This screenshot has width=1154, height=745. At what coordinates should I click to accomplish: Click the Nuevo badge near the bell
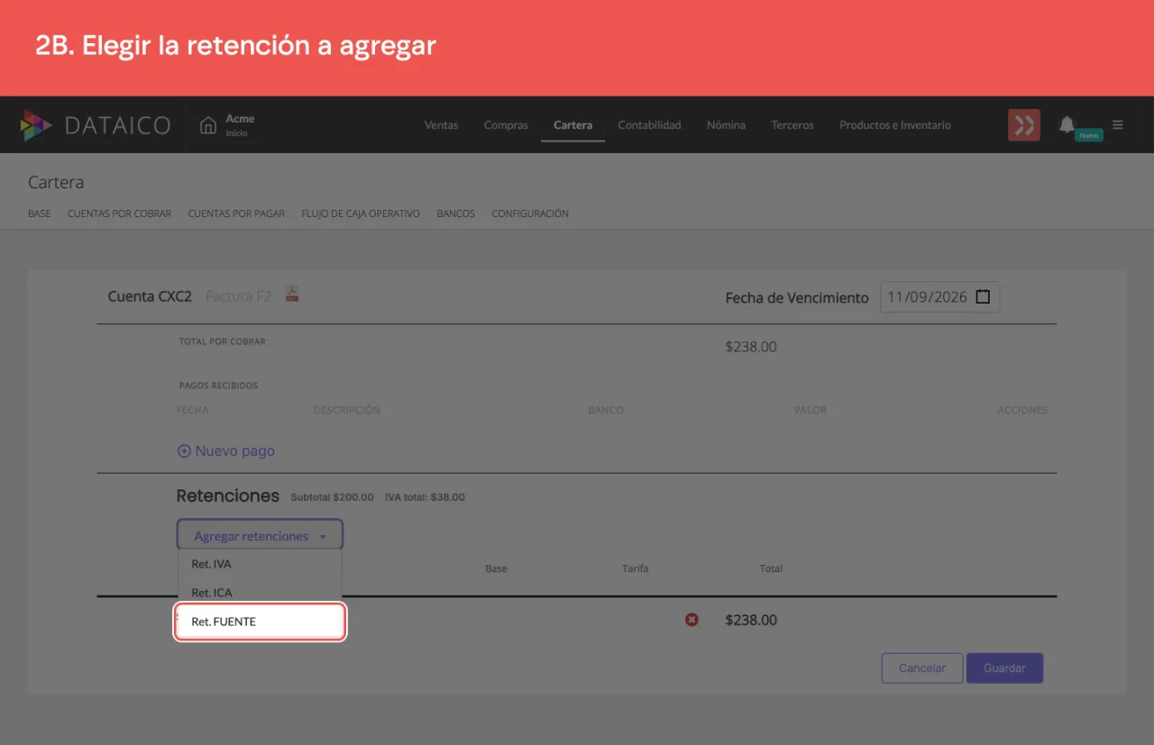point(1089,135)
